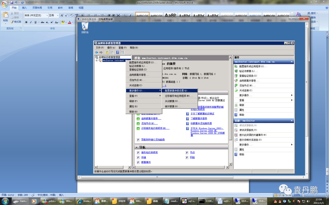Switch to the 引用 ribbon tab
This screenshot has width=329, height=205.
[50, 8]
